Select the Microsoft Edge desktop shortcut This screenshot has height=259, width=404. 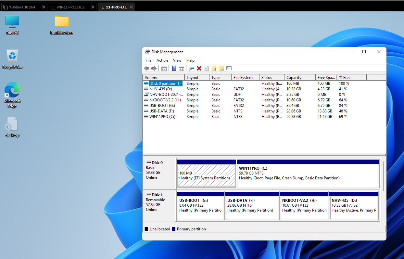point(12,95)
